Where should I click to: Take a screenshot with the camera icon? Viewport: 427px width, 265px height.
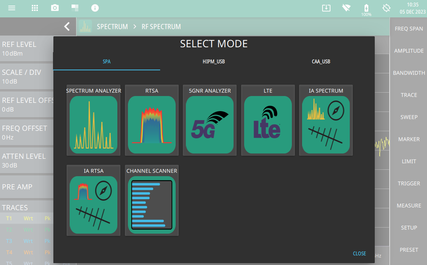pos(55,8)
